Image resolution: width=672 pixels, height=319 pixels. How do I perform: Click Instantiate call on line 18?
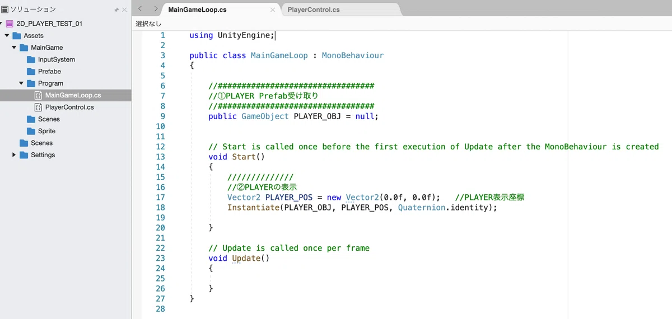pyautogui.click(x=253, y=207)
